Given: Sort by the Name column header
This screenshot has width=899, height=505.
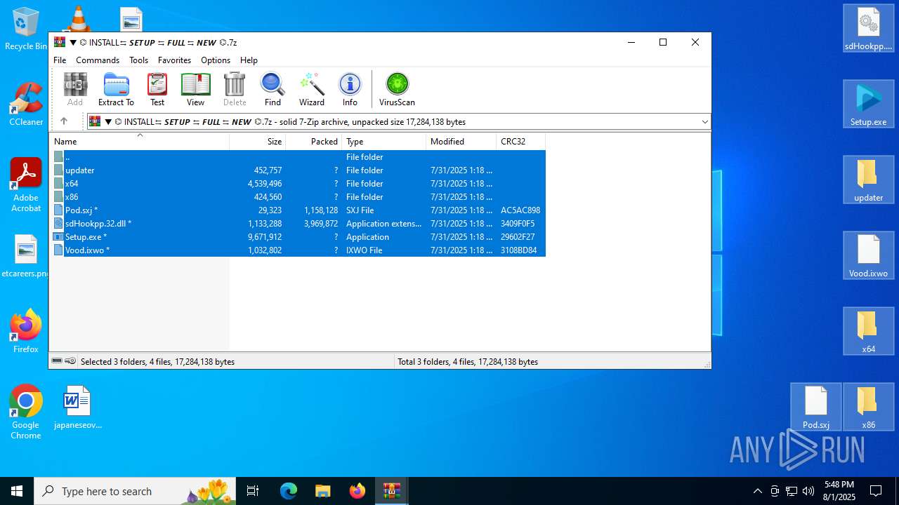Looking at the screenshot, I should [139, 142].
